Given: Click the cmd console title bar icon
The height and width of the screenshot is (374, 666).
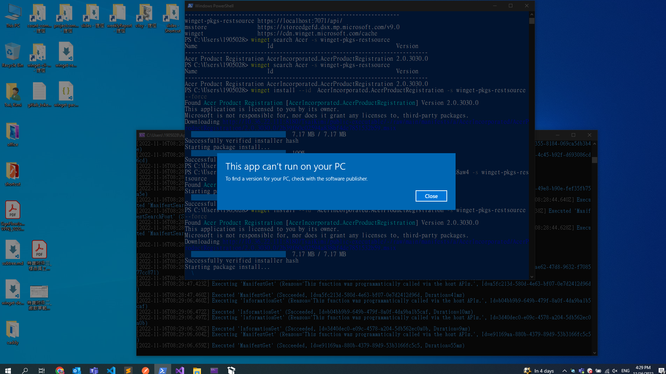Looking at the screenshot, I should 142,135.
